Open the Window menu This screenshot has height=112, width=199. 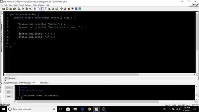coord(41,5)
